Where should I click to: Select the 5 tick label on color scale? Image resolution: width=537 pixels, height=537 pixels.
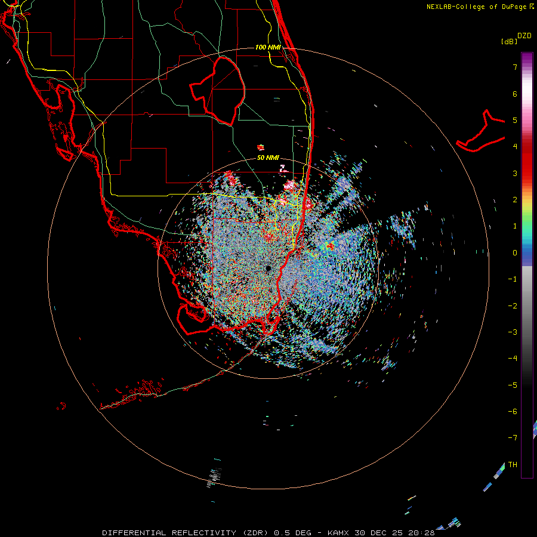[515, 120]
